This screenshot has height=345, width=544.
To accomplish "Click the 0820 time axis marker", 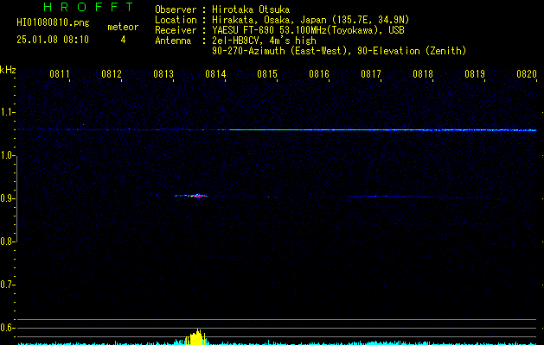I will pyautogui.click(x=527, y=73).
